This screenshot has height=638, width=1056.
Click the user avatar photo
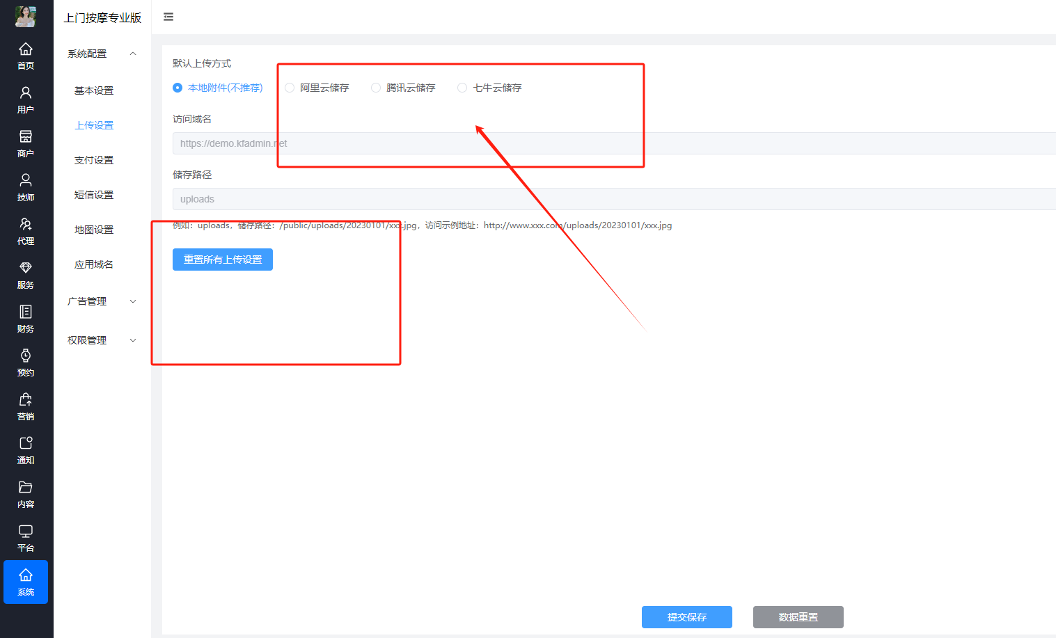click(26, 17)
